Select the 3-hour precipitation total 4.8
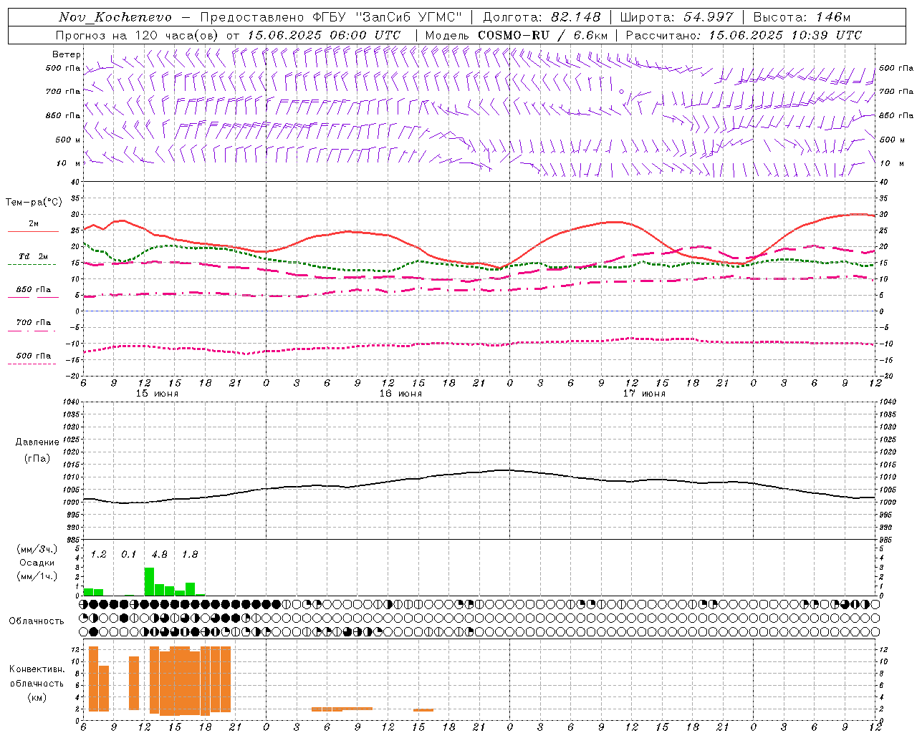The image size is (917, 733). (159, 555)
